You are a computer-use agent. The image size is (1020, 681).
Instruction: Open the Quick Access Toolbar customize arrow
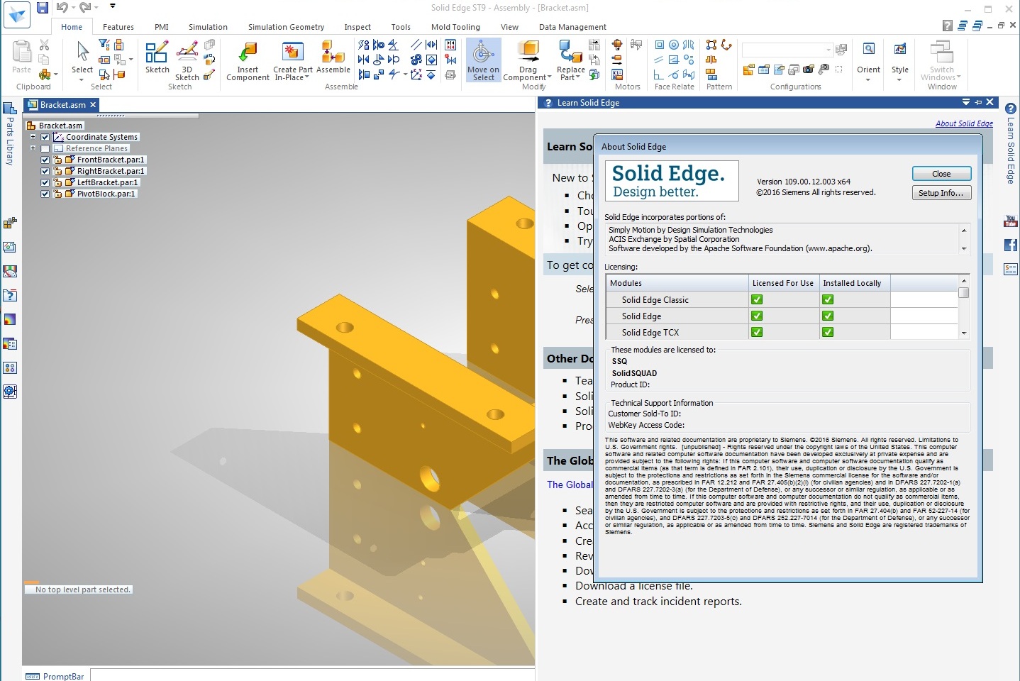(113, 6)
